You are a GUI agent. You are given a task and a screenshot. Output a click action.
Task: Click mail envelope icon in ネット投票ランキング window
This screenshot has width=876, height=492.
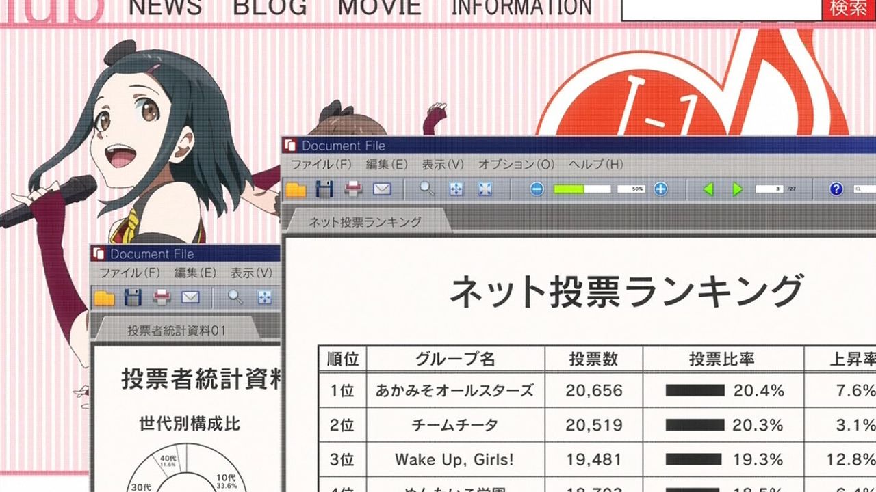click(382, 189)
